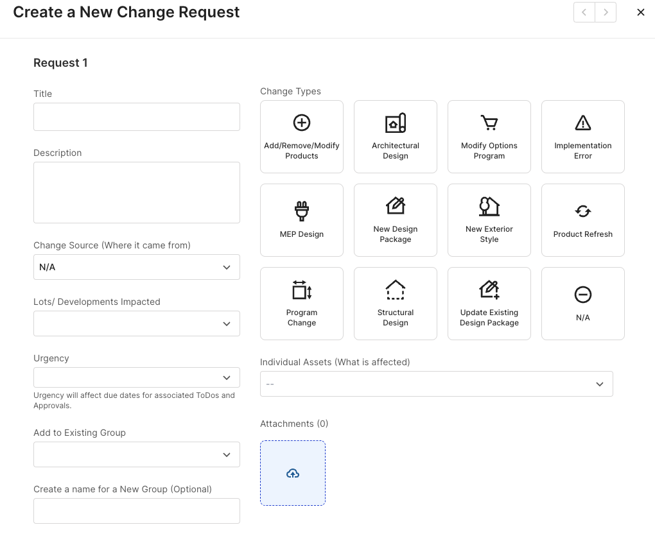This screenshot has height=552, width=655.
Task: Click the 'Add/Remove/Modify Products' label text
Action: tap(302, 151)
